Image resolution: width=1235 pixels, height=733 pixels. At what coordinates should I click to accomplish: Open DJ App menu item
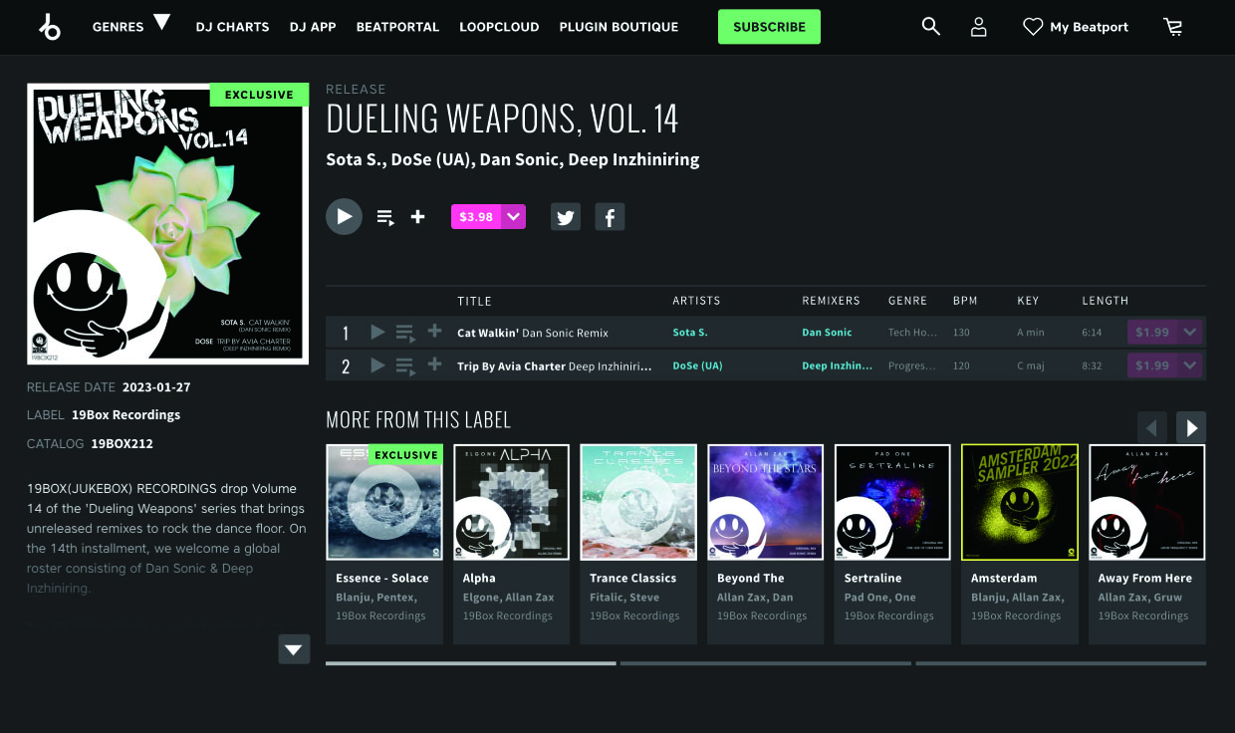pyautogui.click(x=313, y=27)
